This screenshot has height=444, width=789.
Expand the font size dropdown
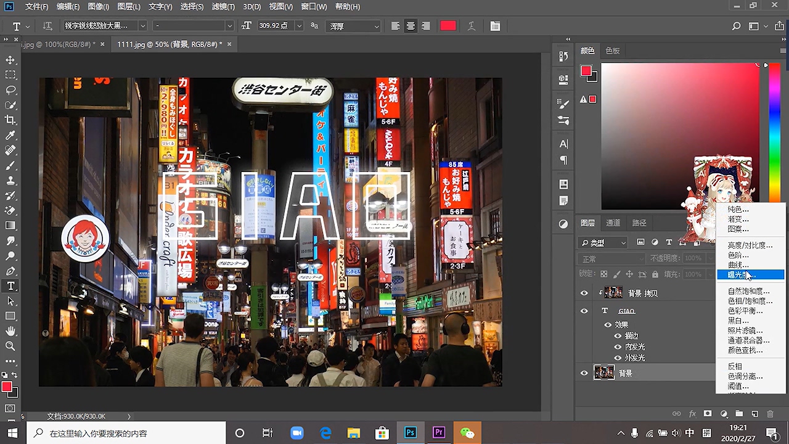click(x=299, y=27)
